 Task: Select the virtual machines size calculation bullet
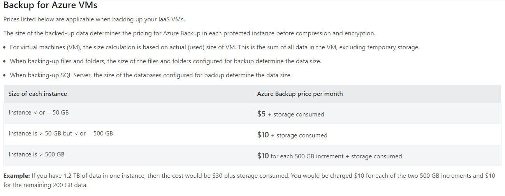[x=215, y=47]
